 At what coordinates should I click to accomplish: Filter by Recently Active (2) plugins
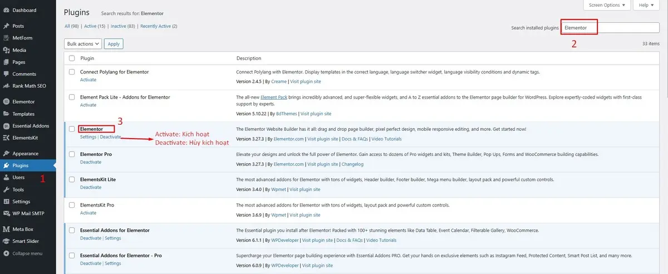[x=159, y=26]
